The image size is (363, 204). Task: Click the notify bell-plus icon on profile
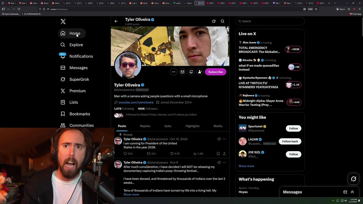tap(191, 72)
